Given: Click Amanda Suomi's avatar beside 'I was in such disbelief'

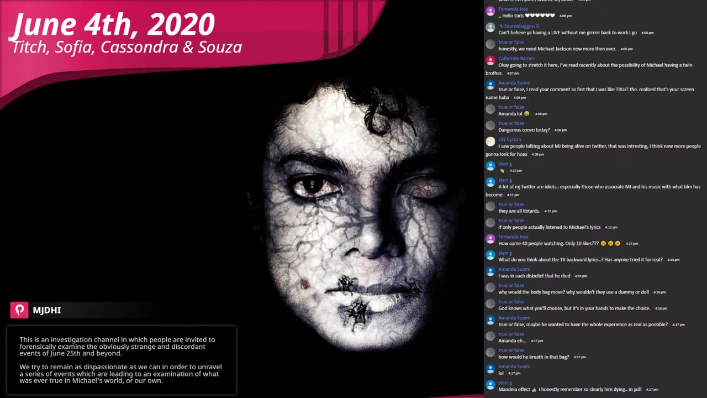Looking at the screenshot, I should point(490,271).
